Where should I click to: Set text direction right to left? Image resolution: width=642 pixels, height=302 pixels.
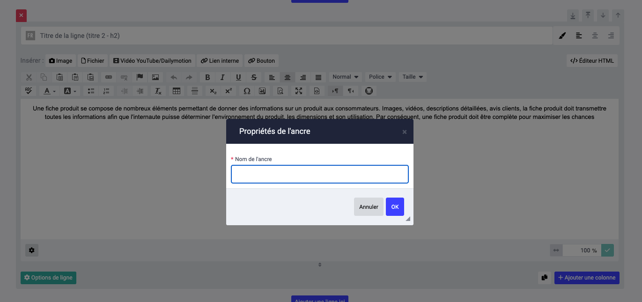pyautogui.click(x=350, y=91)
